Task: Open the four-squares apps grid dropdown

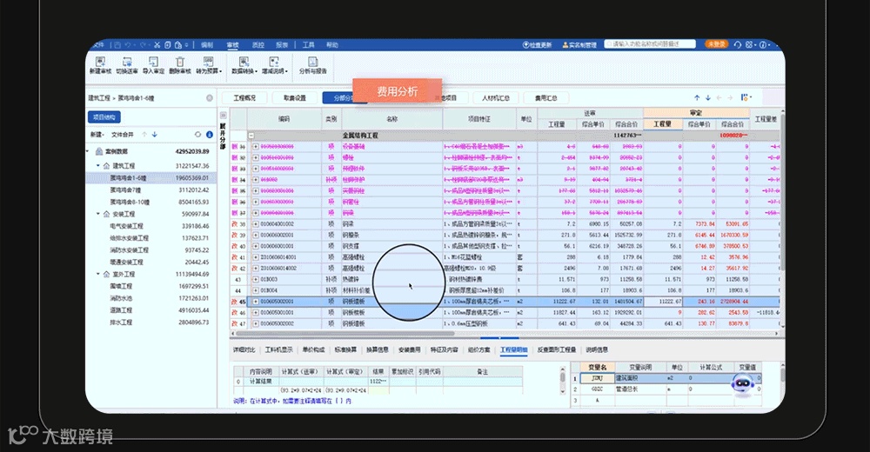Action: pyautogui.click(x=751, y=45)
